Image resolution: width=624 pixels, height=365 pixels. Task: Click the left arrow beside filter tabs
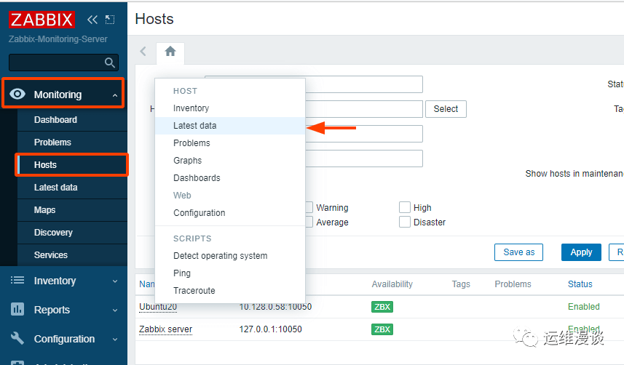(x=143, y=52)
